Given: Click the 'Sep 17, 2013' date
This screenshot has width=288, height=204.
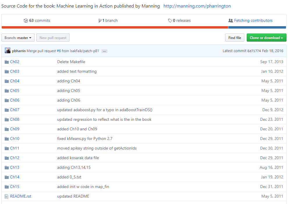Looking at the screenshot, I should (x=272, y=62).
